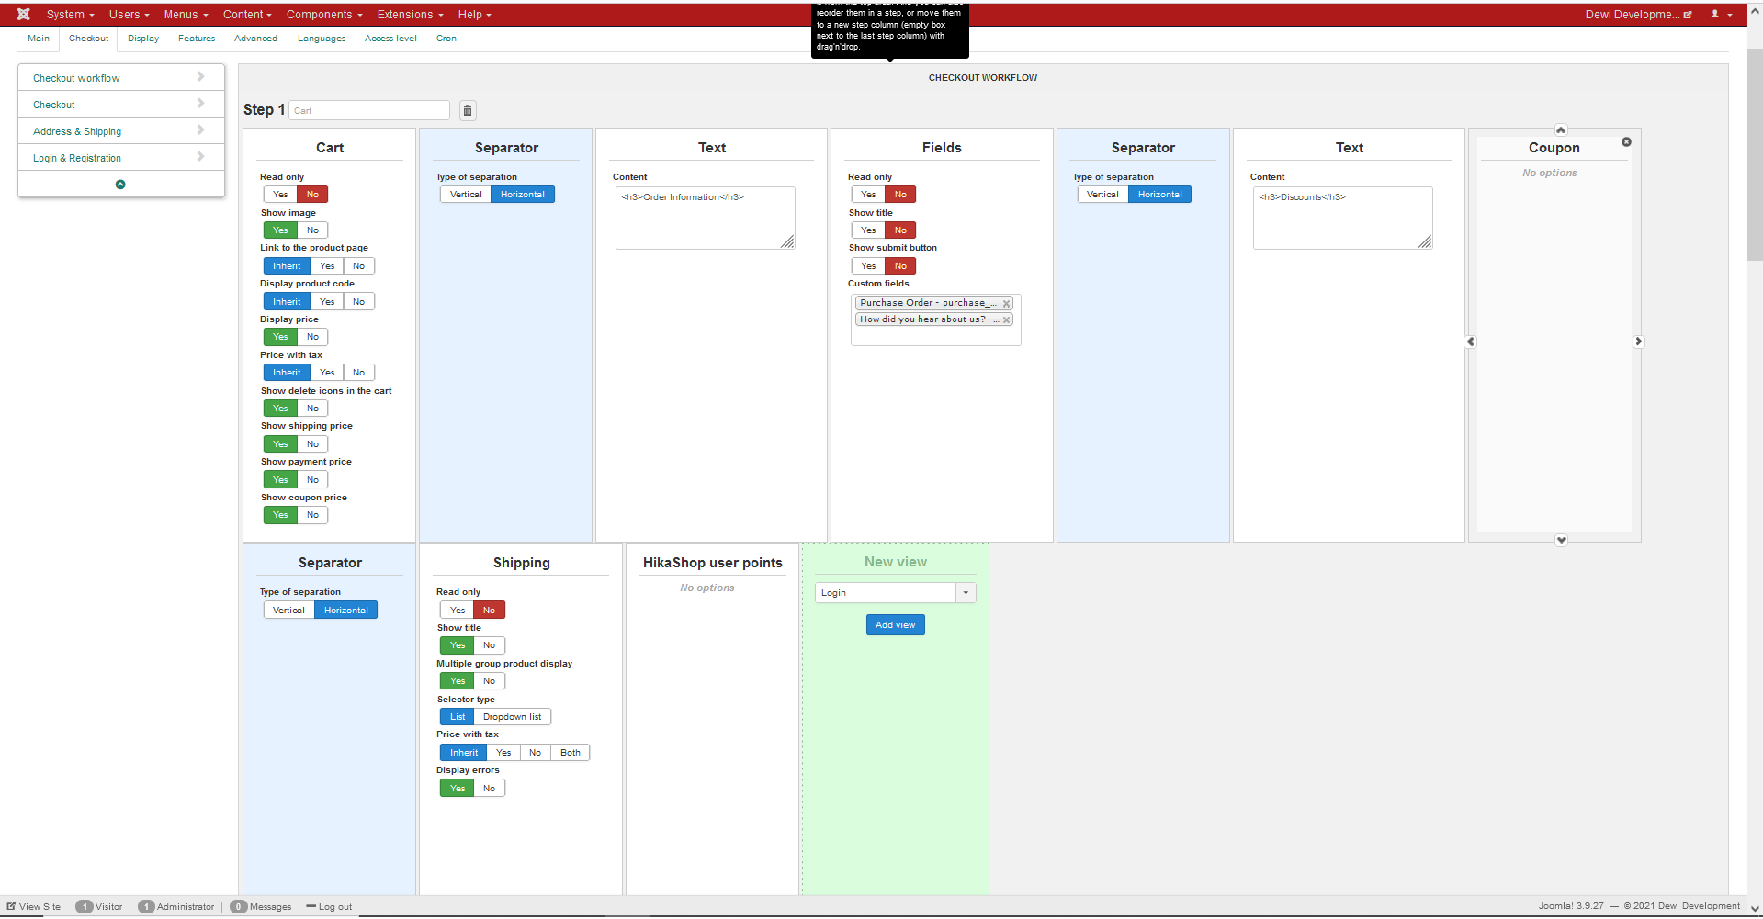Switch to the Display tab

(x=143, y=39)
